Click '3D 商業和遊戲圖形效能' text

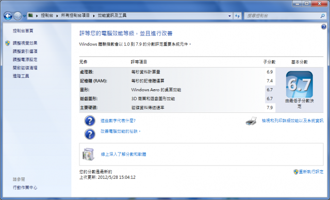click(x=153, y=99)
